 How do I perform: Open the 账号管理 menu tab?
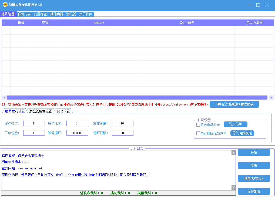[x=8, y=14]
